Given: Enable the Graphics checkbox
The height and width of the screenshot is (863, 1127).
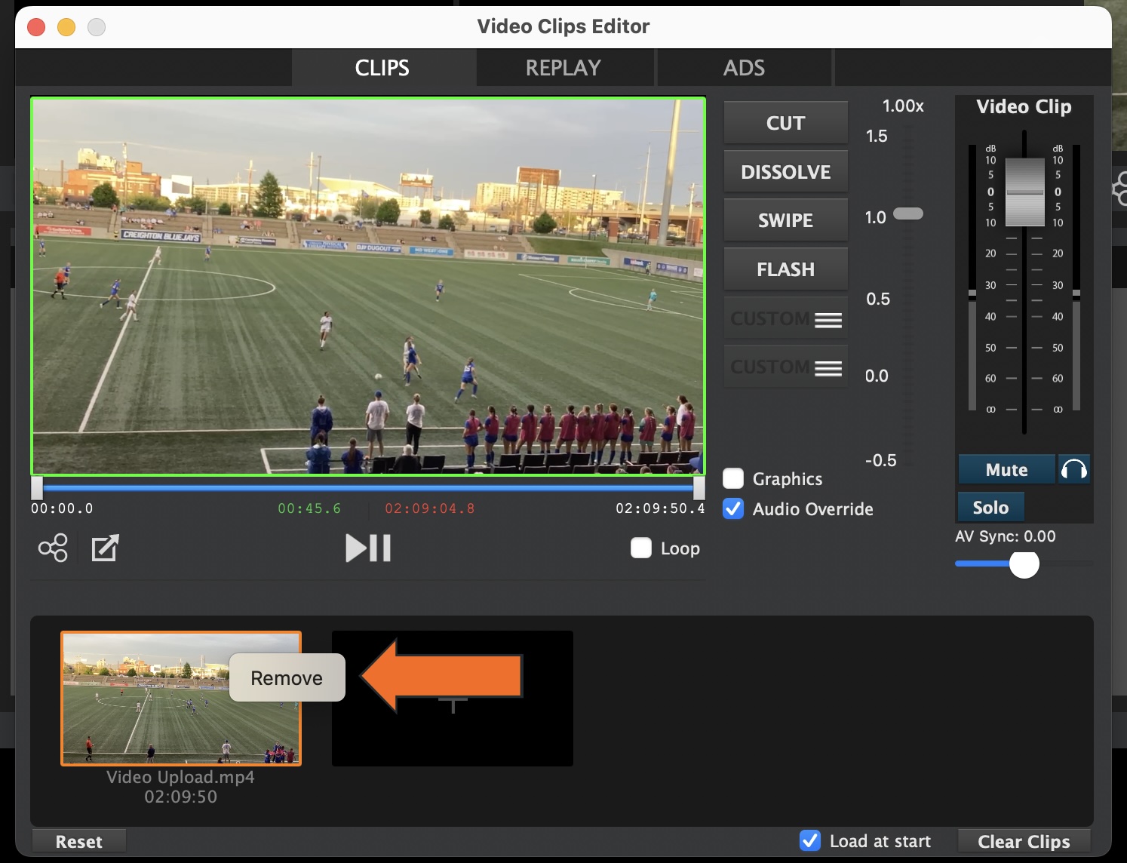Looking at the screenshot, I should [733, 478].
